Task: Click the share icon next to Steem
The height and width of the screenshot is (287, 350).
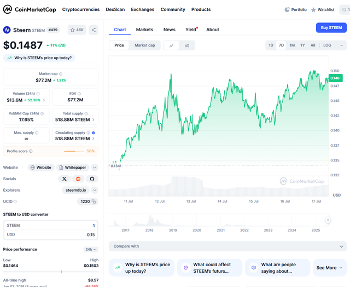Action: pyautogui.click(x=94, y=30)
